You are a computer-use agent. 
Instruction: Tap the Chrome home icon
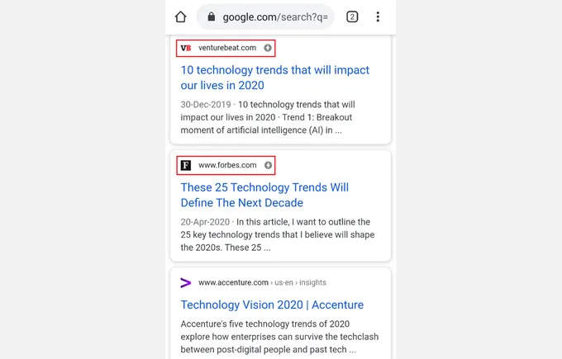pyautogui.click(x=181, y=17)
